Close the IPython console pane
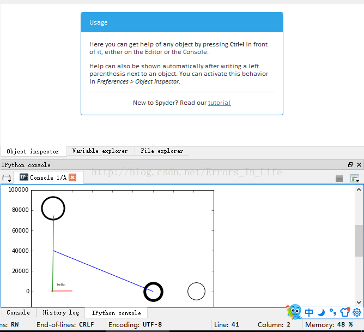 point(359,164)
